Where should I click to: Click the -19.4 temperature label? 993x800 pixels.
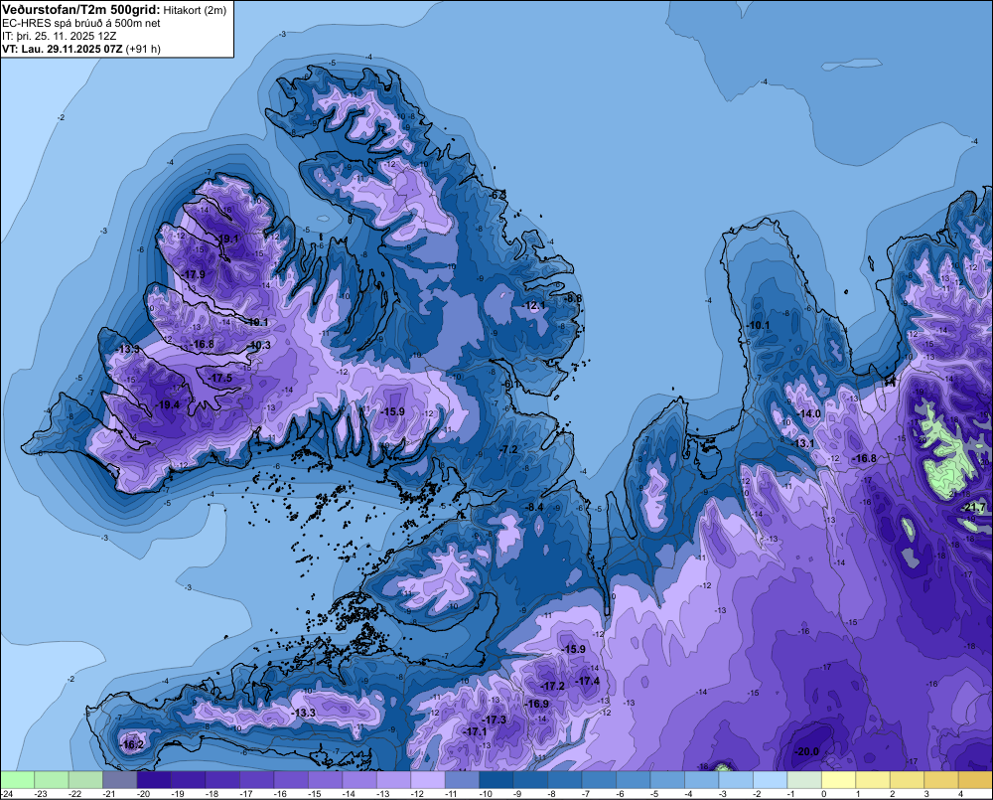(x=168, y=405)
